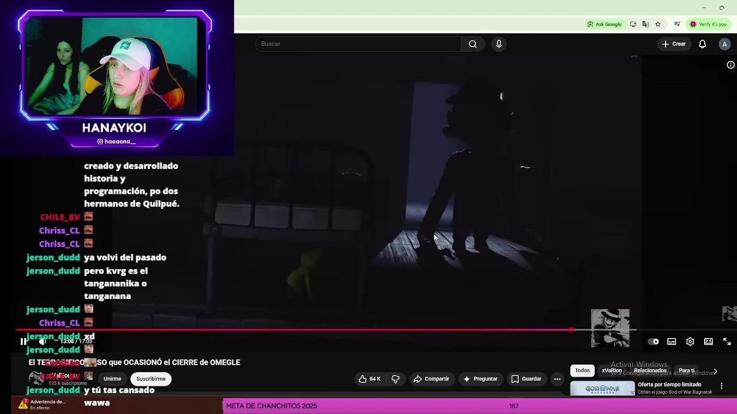Expand chips with right arrow
The width and height of the screenshot is (737, 414).
tap(715, 371)
